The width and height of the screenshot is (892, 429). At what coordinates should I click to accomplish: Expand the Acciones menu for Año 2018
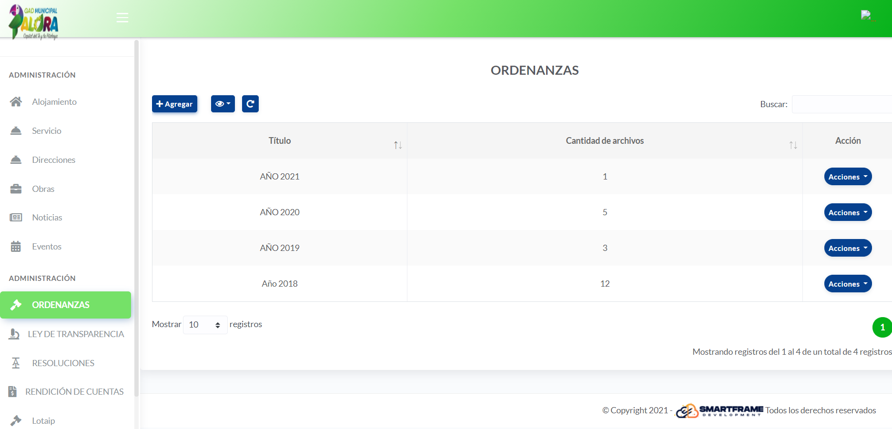pyautogui.click(x=848, y=283)
